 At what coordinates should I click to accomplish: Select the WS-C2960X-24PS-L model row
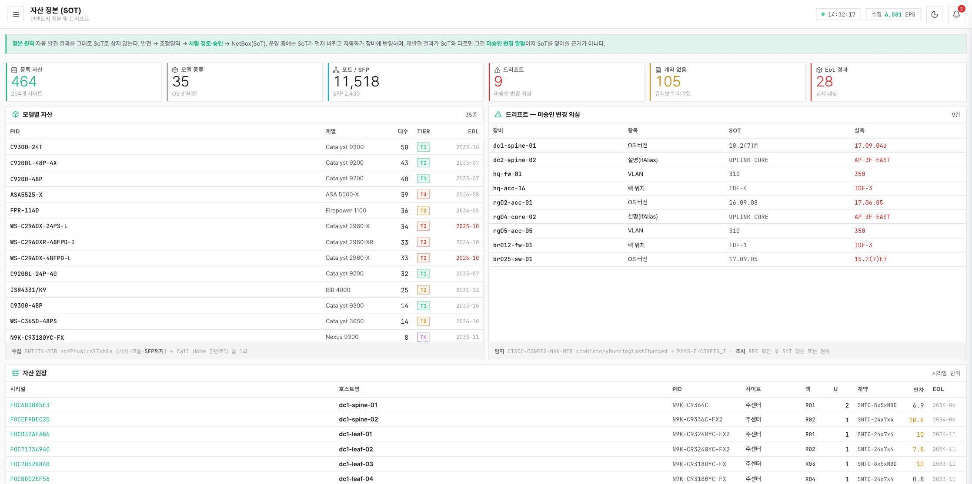tap(244, 226)
